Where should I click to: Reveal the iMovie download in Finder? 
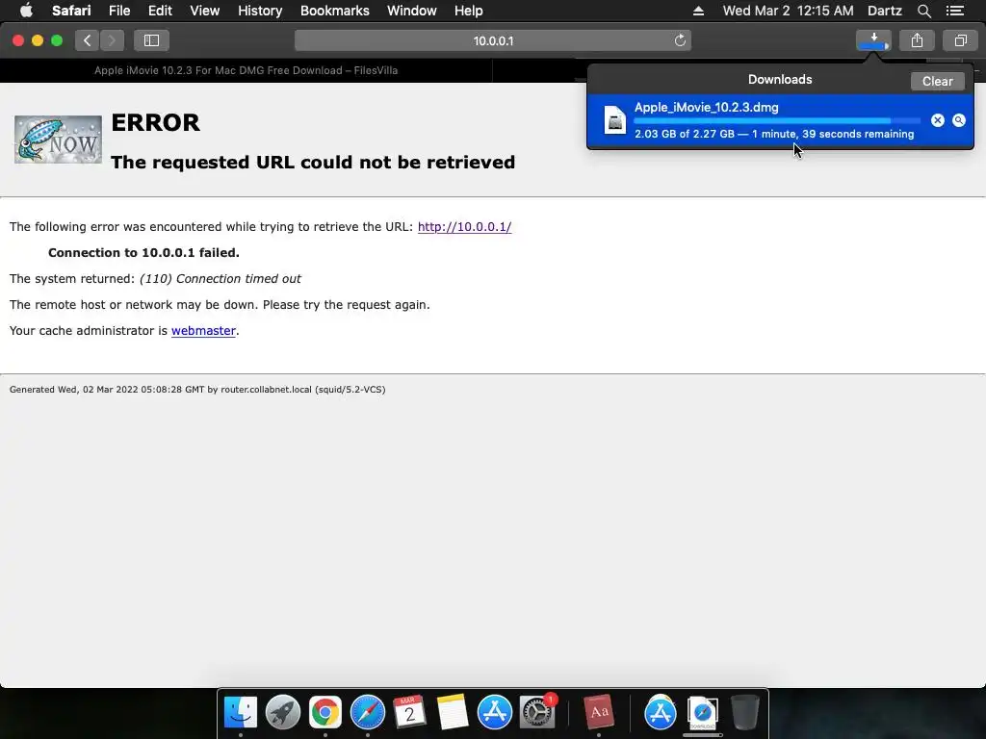(x=959, y=120)
